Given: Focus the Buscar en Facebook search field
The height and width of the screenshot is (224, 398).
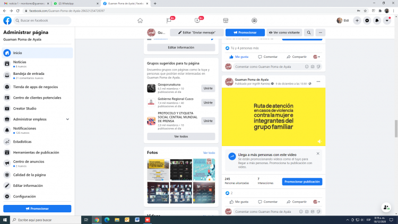Looking at the screenshot, I should click(42, 21).
